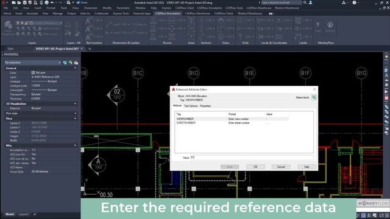Collapse the Misc properties section

tap(75, 145)
